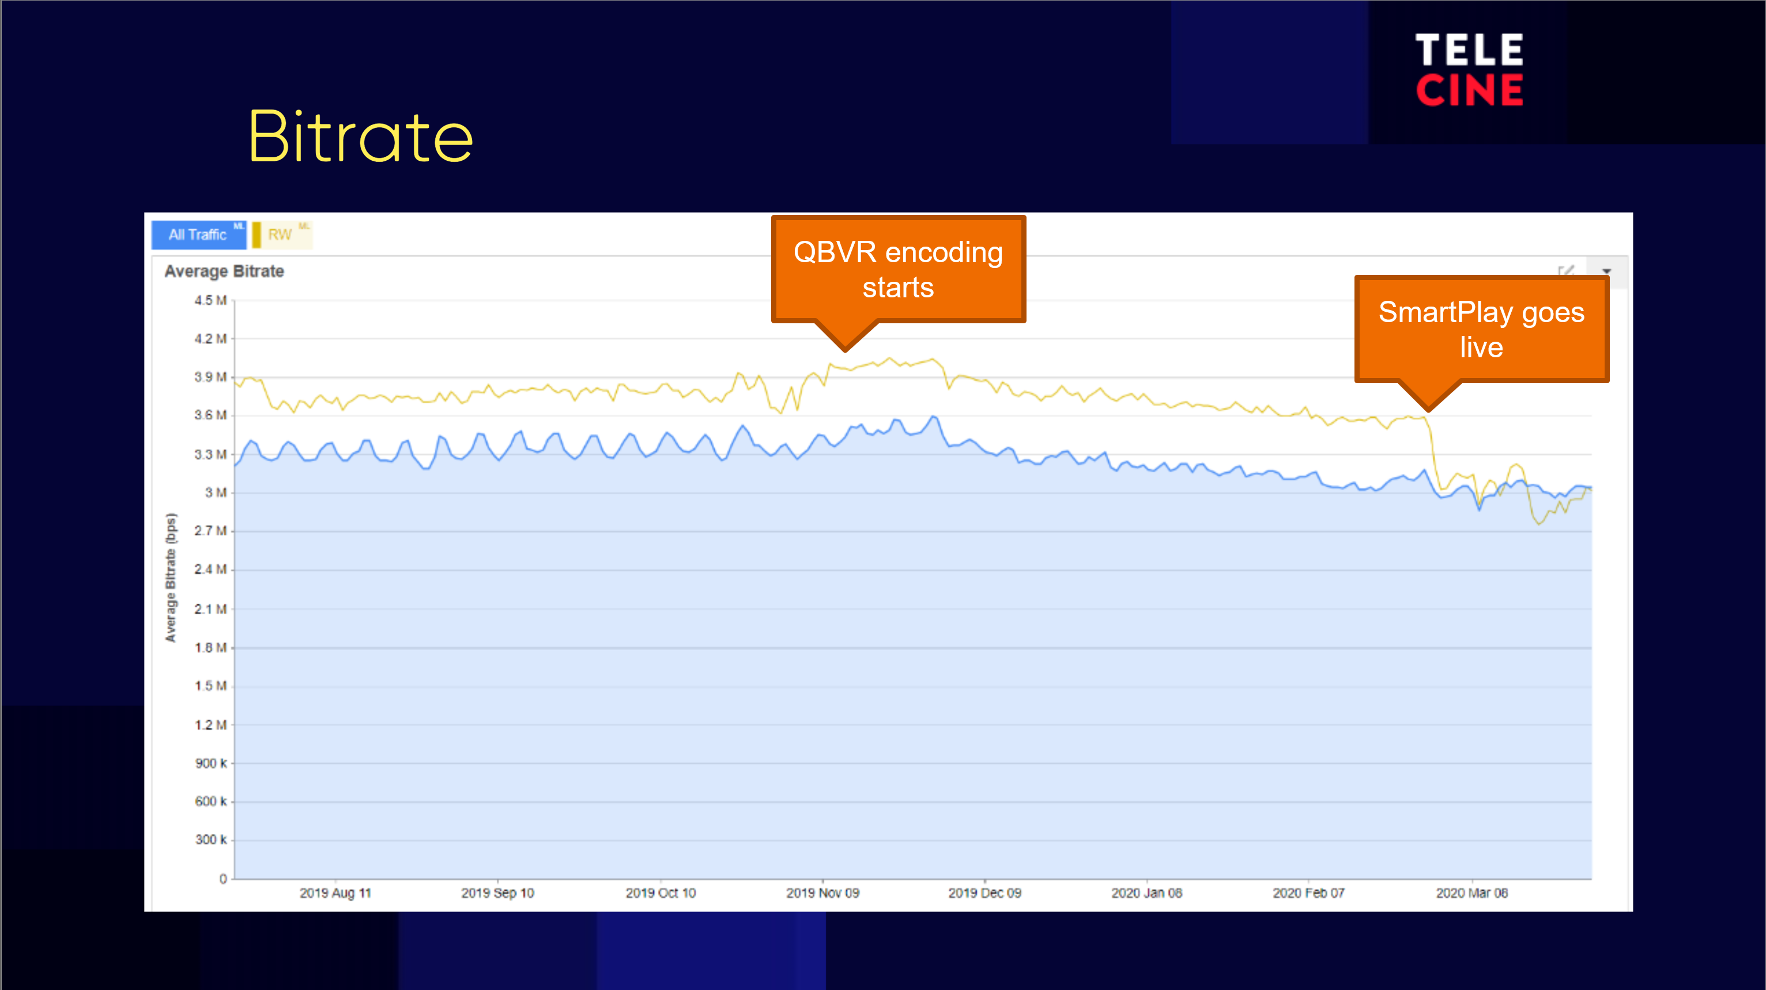The width and height of the screenshot is (1766, 990).
Task: Click the 3.9 M y-axis label
Action: 210,377
